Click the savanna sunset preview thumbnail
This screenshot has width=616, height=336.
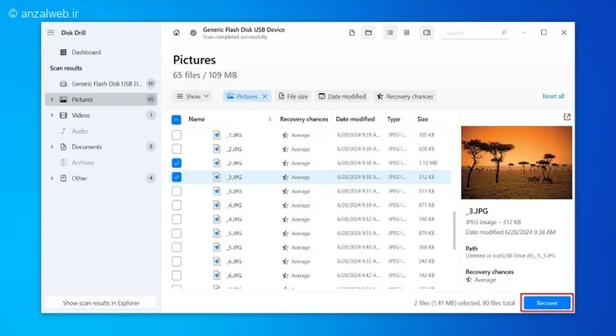point(517,163)
